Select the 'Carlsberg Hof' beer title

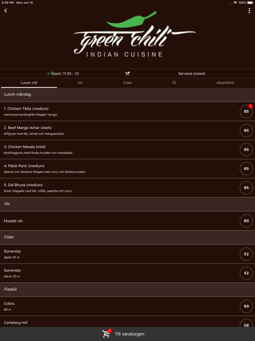pyautogui.click(x=15, y=323)
